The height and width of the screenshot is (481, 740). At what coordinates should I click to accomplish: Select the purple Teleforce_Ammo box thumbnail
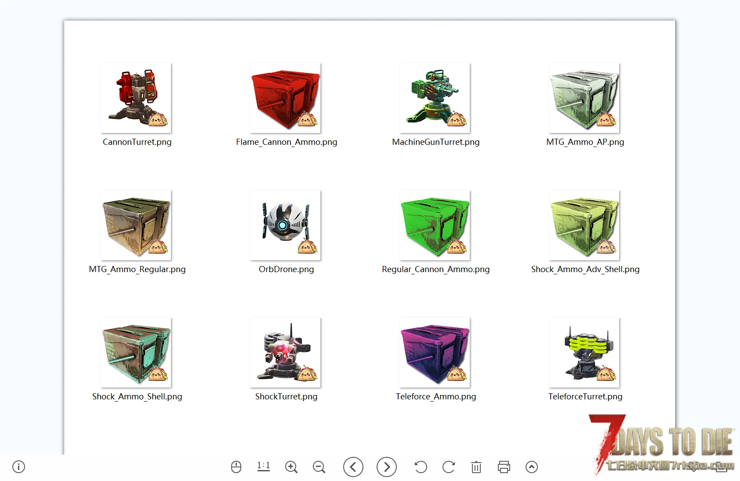[435, 352]
